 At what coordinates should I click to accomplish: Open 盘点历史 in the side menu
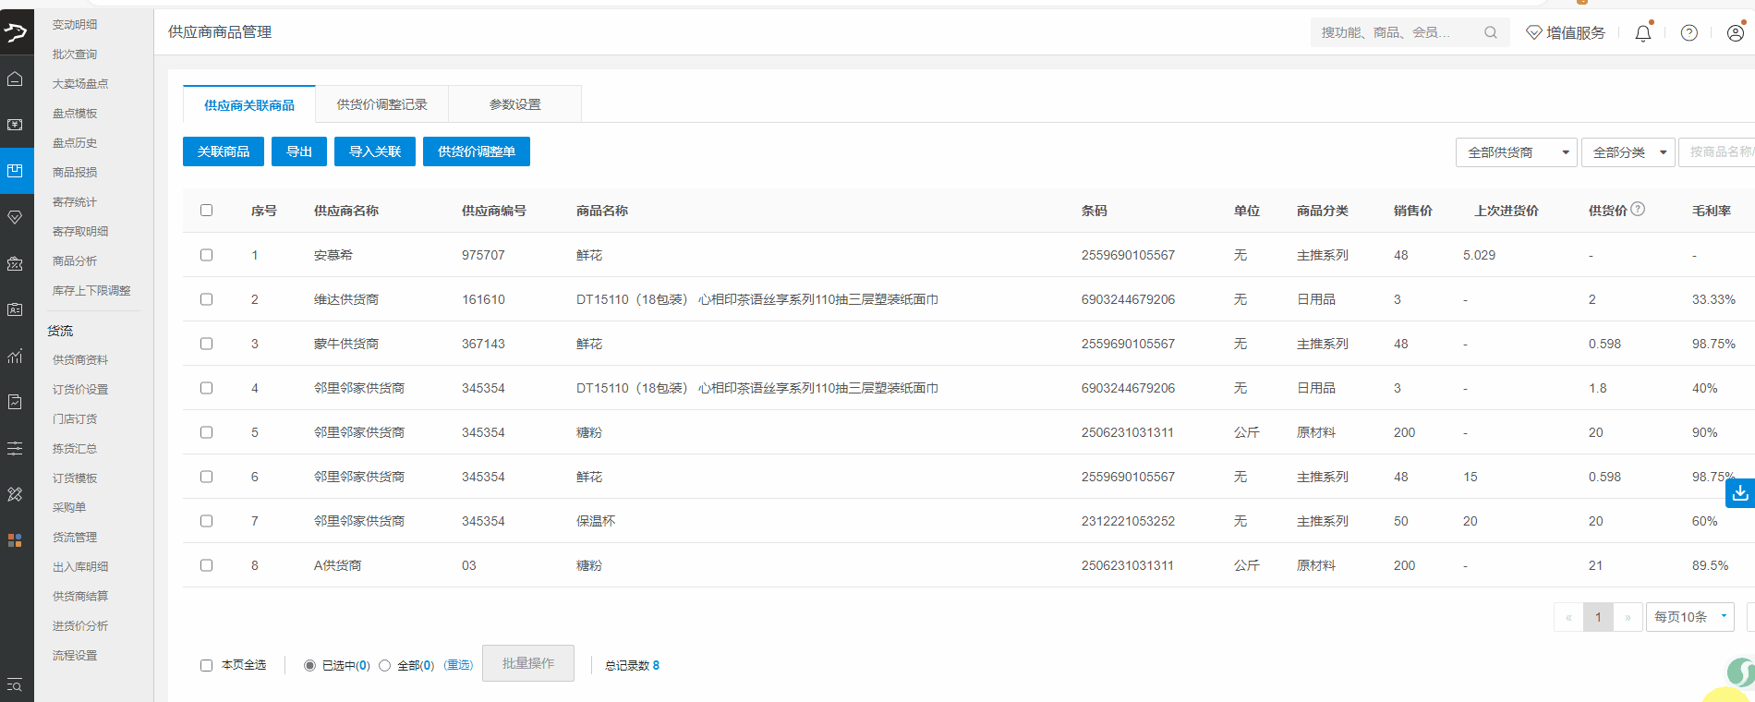tap(75, 143)
